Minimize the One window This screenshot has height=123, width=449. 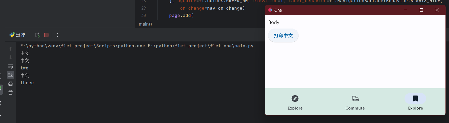(x=406, y=10)
